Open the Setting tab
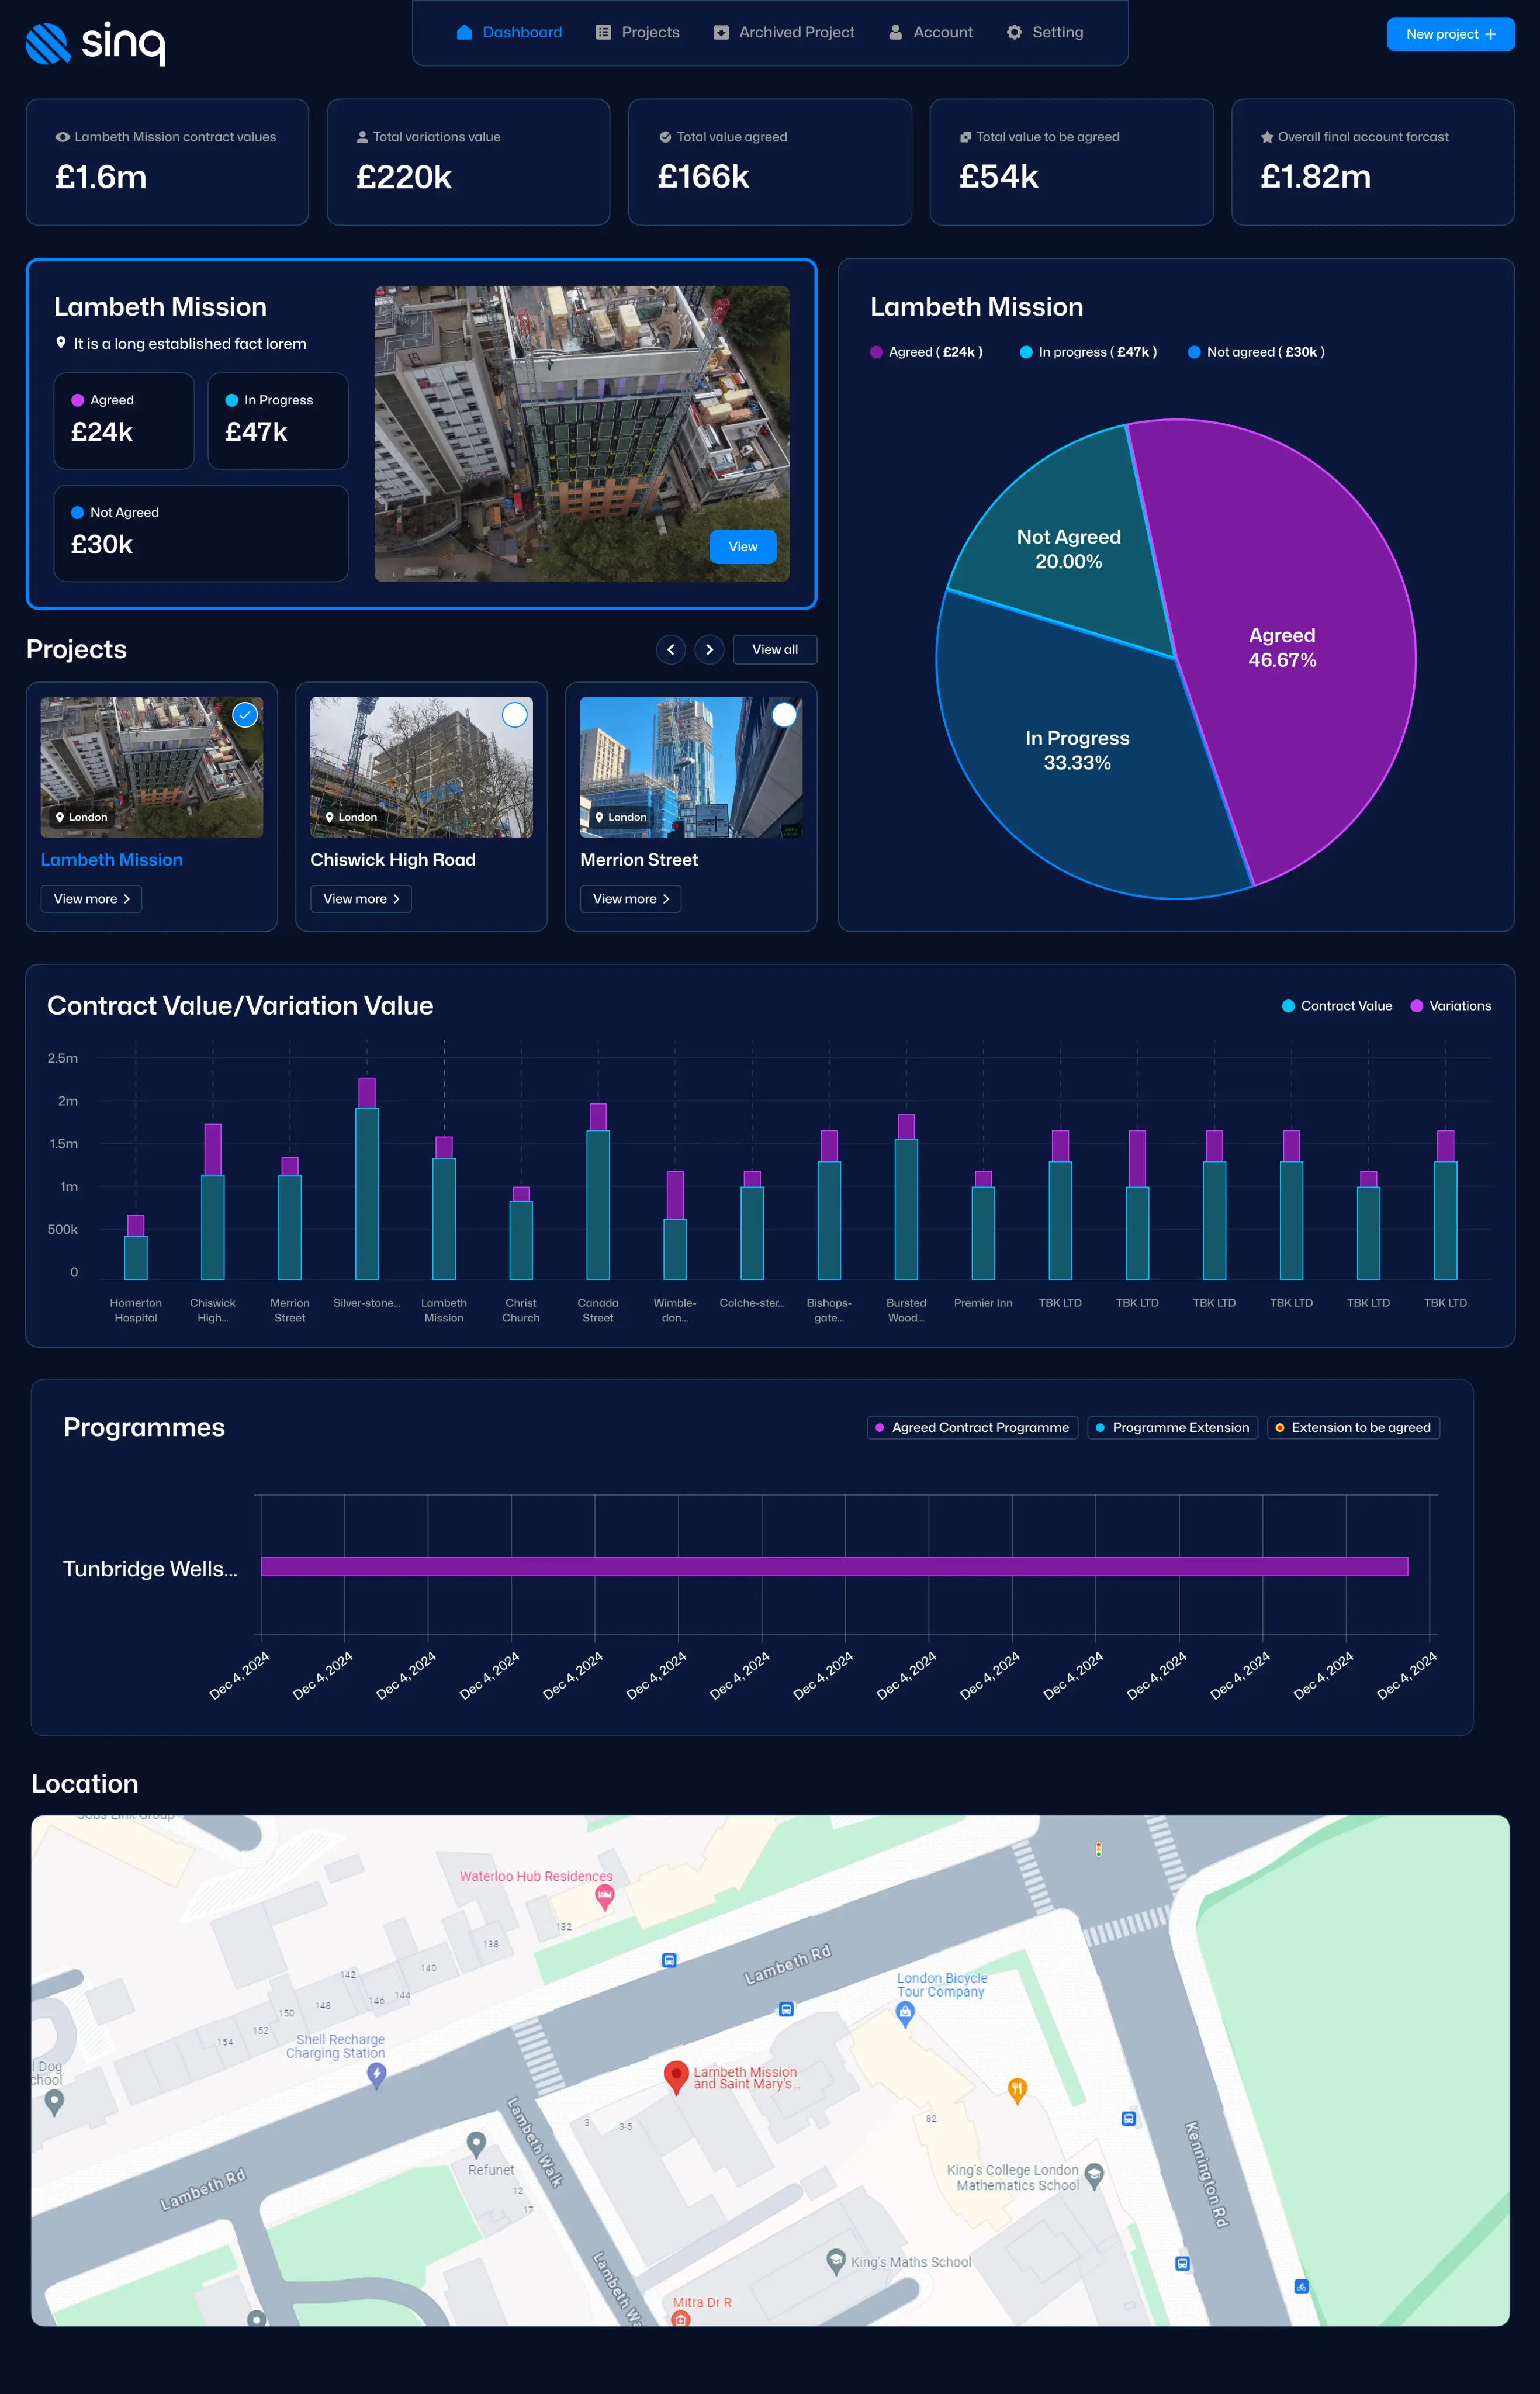Viewport: 1540px width, 2394px height. pos(1045,32)
